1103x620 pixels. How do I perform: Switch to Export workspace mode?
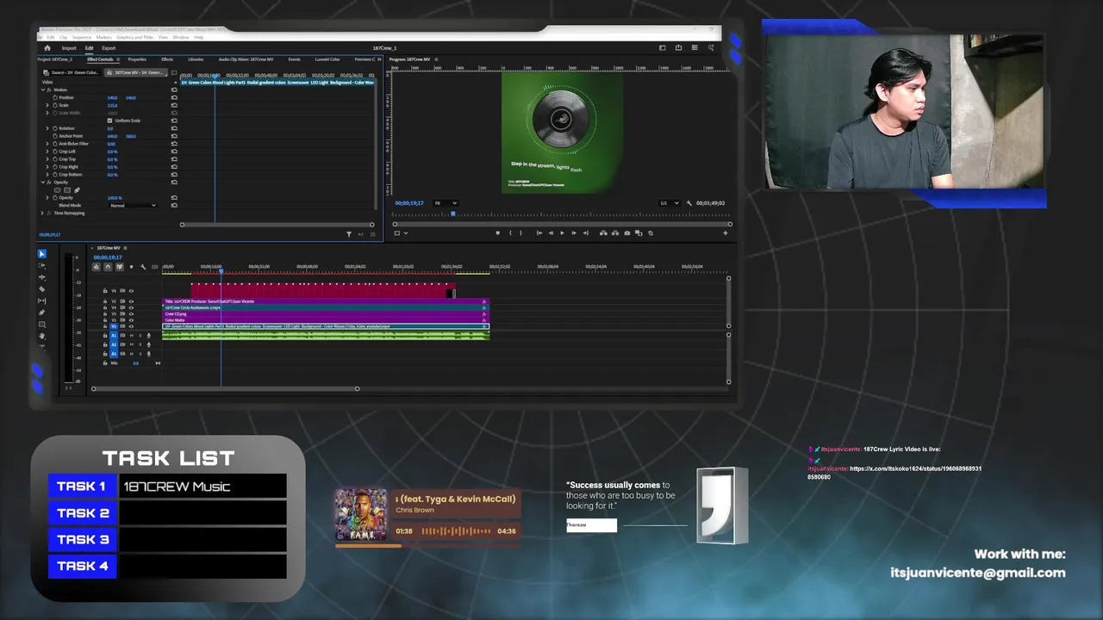pyautogui.click(x=109, y=48)
